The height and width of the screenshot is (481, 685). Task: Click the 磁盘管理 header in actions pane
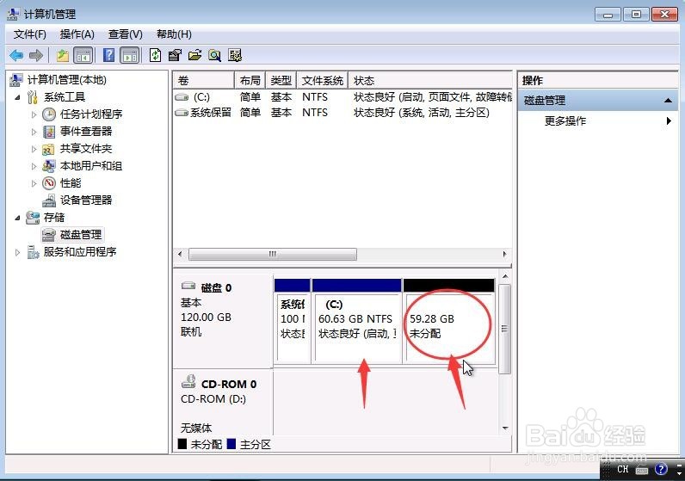(597, 101)
